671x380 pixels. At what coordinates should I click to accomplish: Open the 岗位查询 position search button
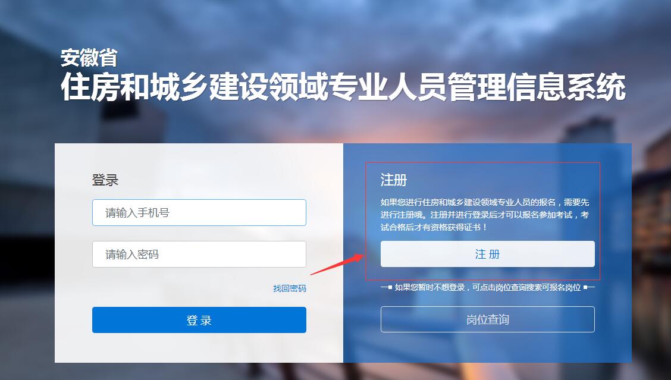(x=487, y=319)
